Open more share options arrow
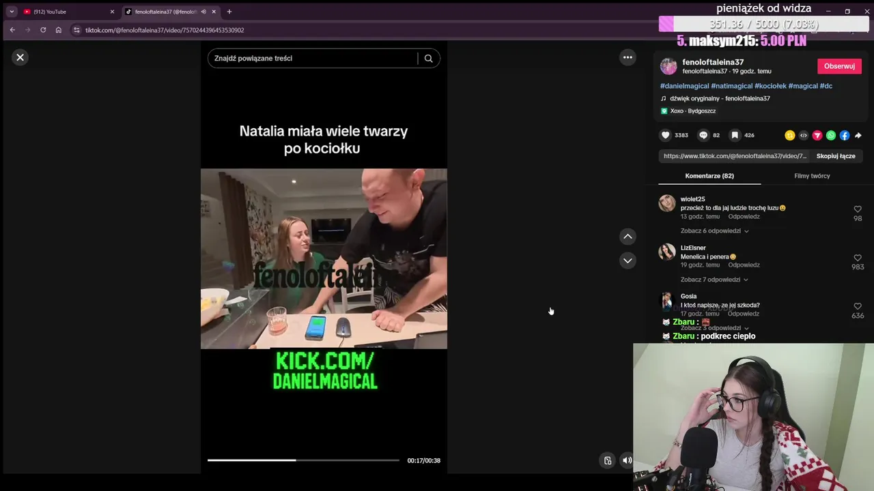The width and height of the screenshot is (874, 491). [858, 135]
